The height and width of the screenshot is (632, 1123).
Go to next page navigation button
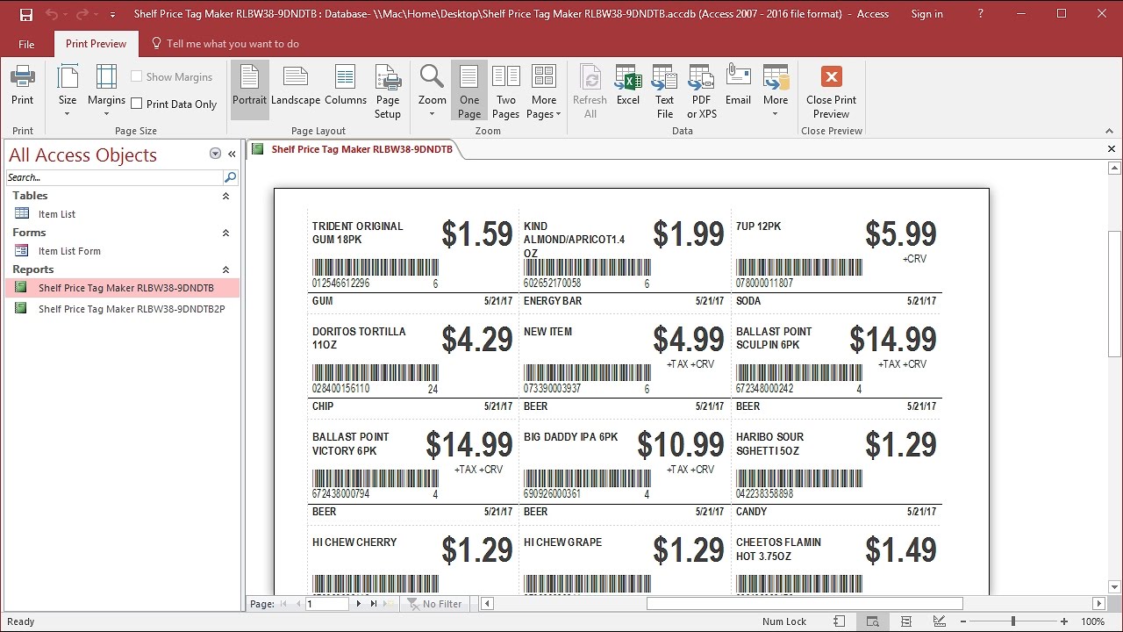pyautogui.click(x=358, y=604)
